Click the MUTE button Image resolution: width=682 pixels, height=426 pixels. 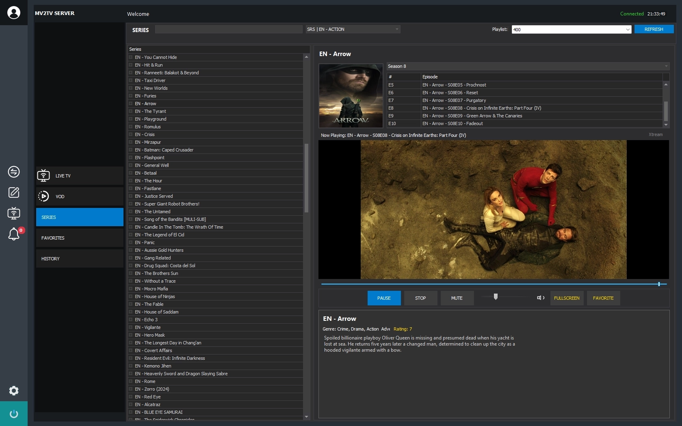[457, 298]
